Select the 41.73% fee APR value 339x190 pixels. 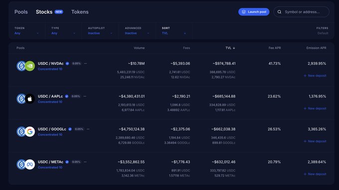point(274,63)
